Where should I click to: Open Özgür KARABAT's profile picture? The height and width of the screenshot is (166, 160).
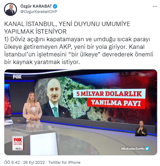click(10, 9)
